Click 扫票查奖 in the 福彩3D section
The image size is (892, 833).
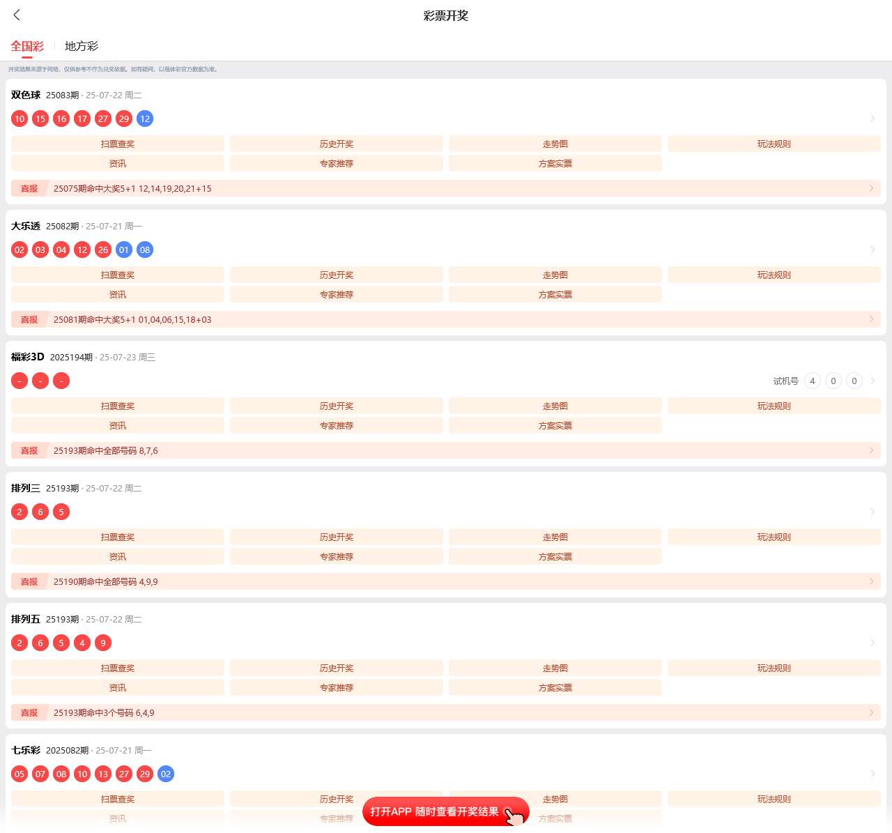point(118,406)
